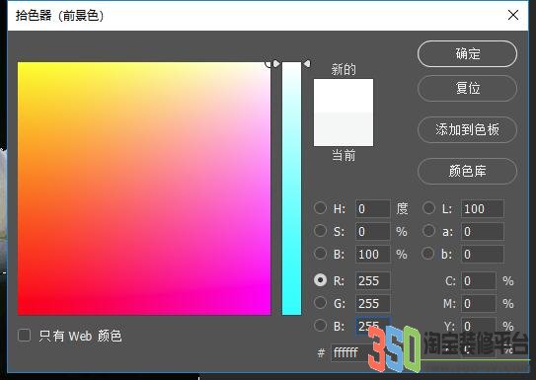Click 添加到色板 to add swatch
Screen dimensions: 536x380
click(467, 129)
